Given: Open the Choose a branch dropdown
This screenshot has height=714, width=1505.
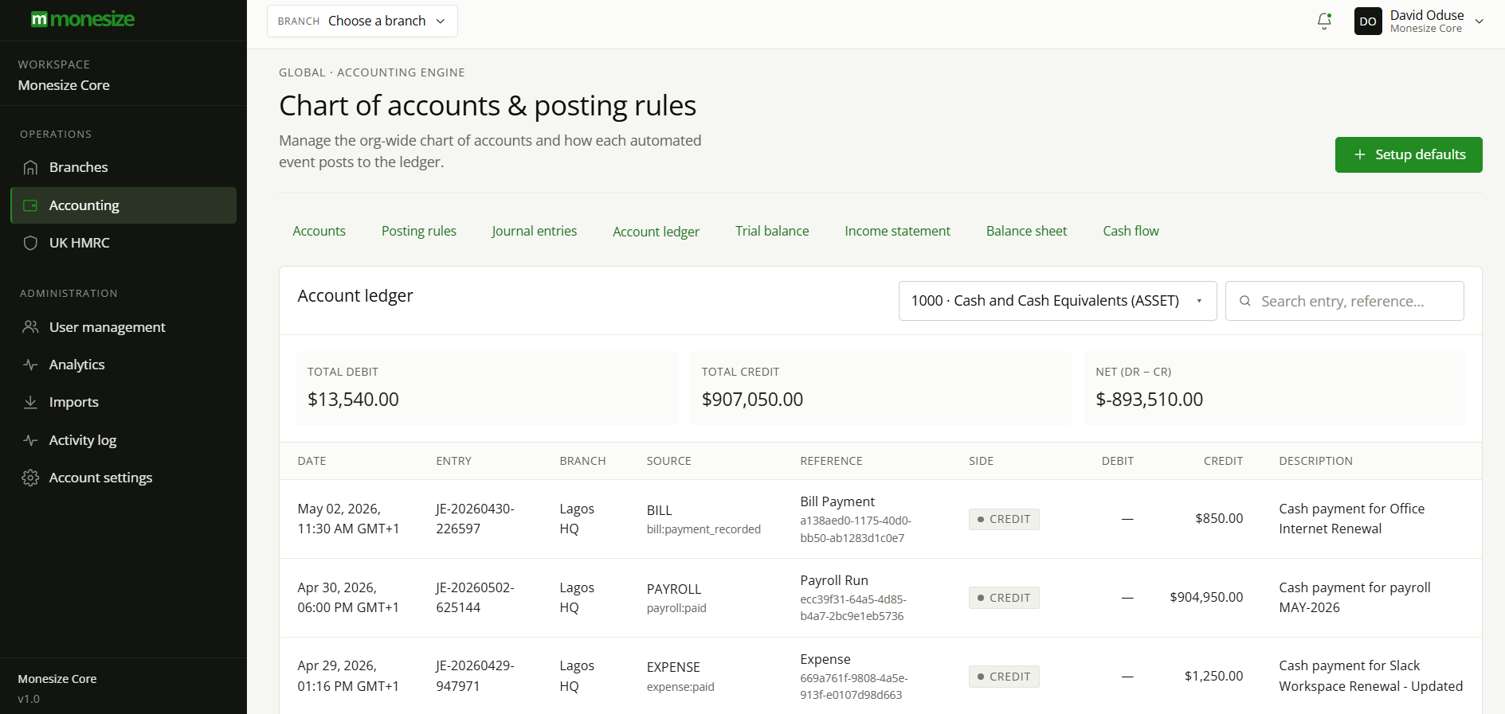Looking at the screenshot, I should click(x=363, y=21).
